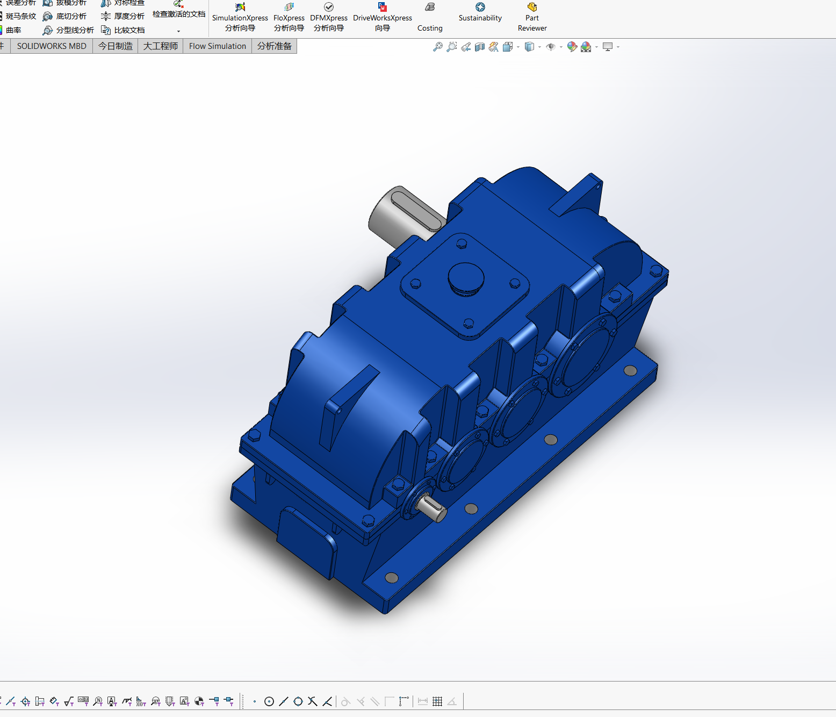836x717 pixels.
Task: Expand Display Style dropdown arrow
Action: 539,47
